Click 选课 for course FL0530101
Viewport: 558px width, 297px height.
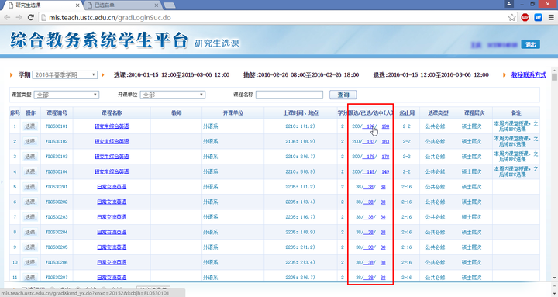(x=30, y=126)
